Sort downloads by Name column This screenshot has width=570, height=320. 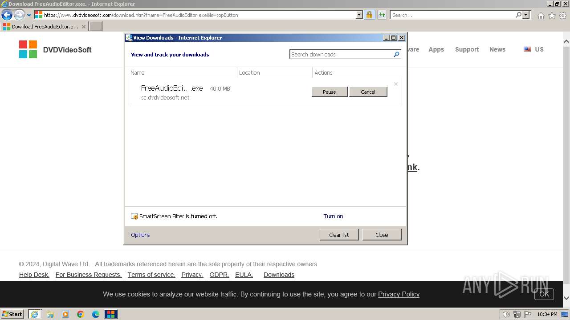183,72
